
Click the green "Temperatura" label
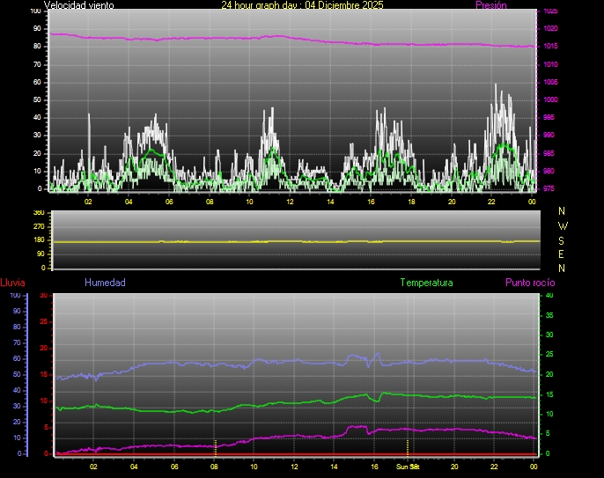pos(426,283)
